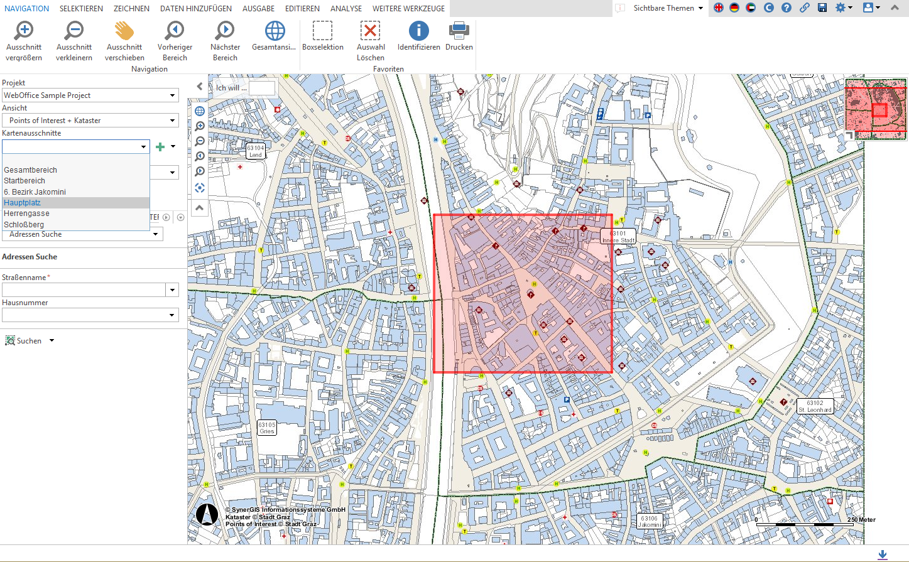Open the ANALYSE menu tab
909x562 pixels.
pyautogui.click(x=346, y=9)
